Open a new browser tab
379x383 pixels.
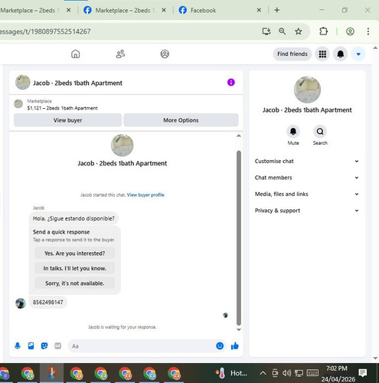pyautogui.click(x=276, y=10)
